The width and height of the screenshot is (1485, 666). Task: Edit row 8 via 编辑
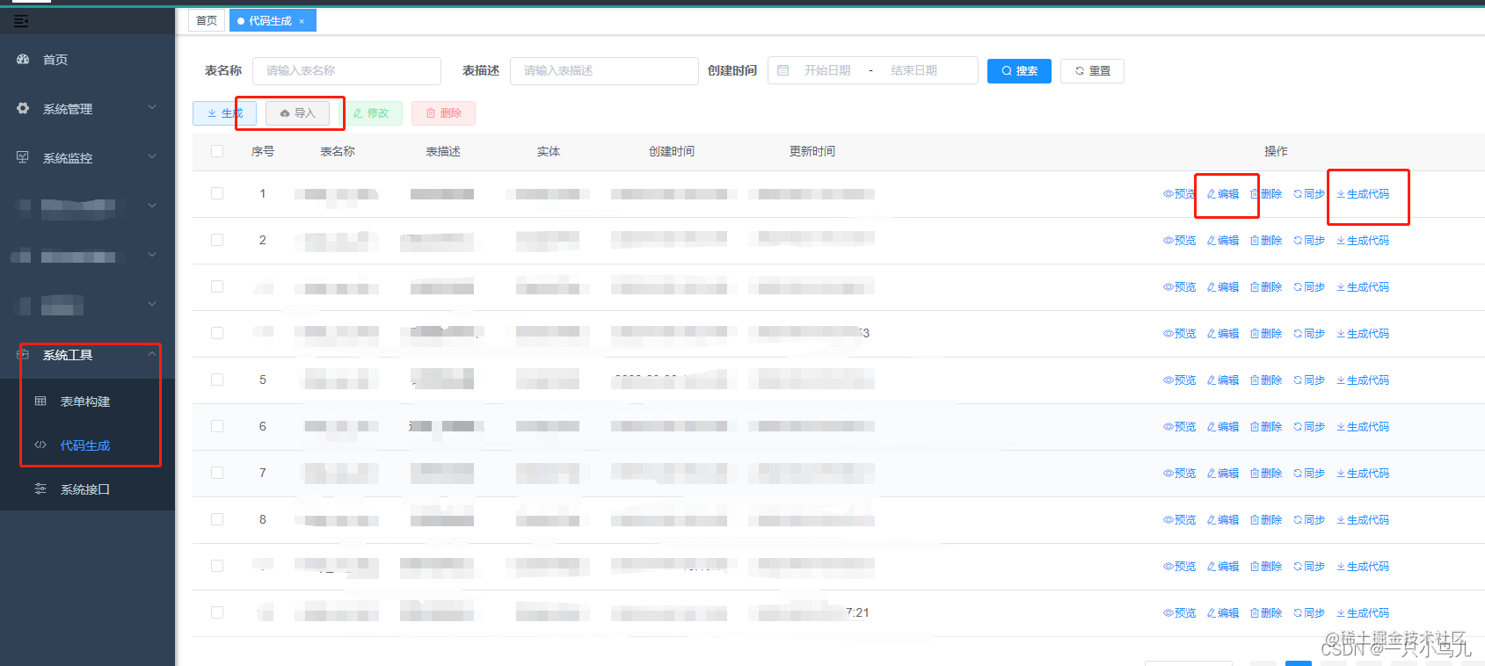1223,520
